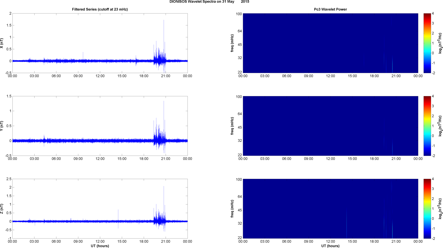Select the log2(nT²/Hz) label beside top colorbar

tap(440, 43)
